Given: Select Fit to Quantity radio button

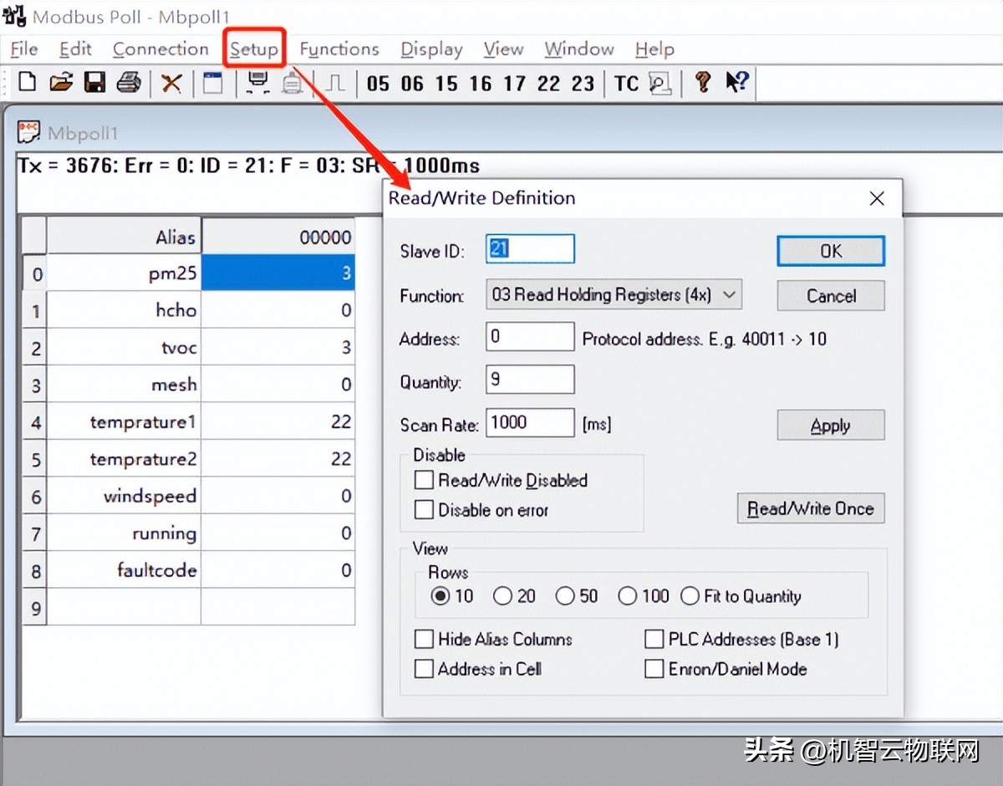Looking at the screenshot, I should (x=690, y=596).
